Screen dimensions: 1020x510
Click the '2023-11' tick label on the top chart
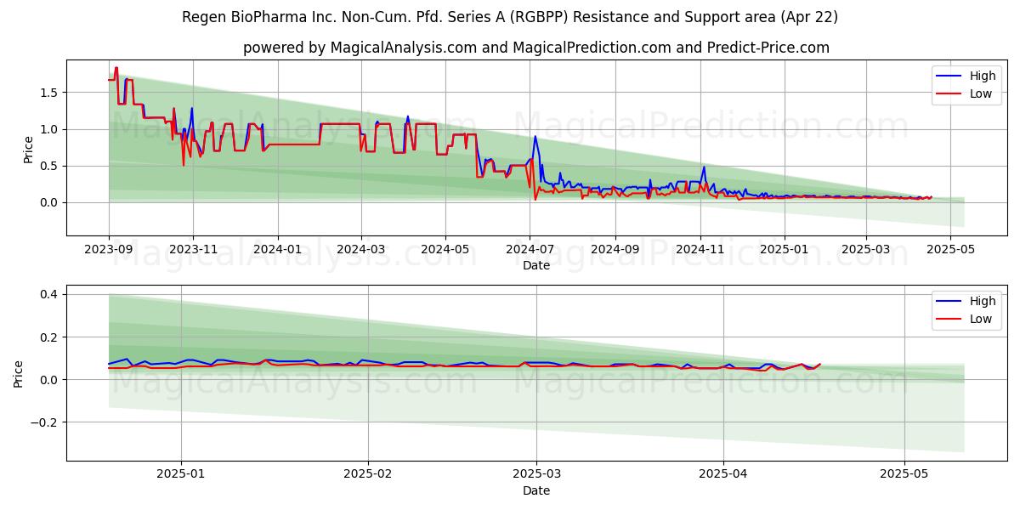tap(193, 249)
